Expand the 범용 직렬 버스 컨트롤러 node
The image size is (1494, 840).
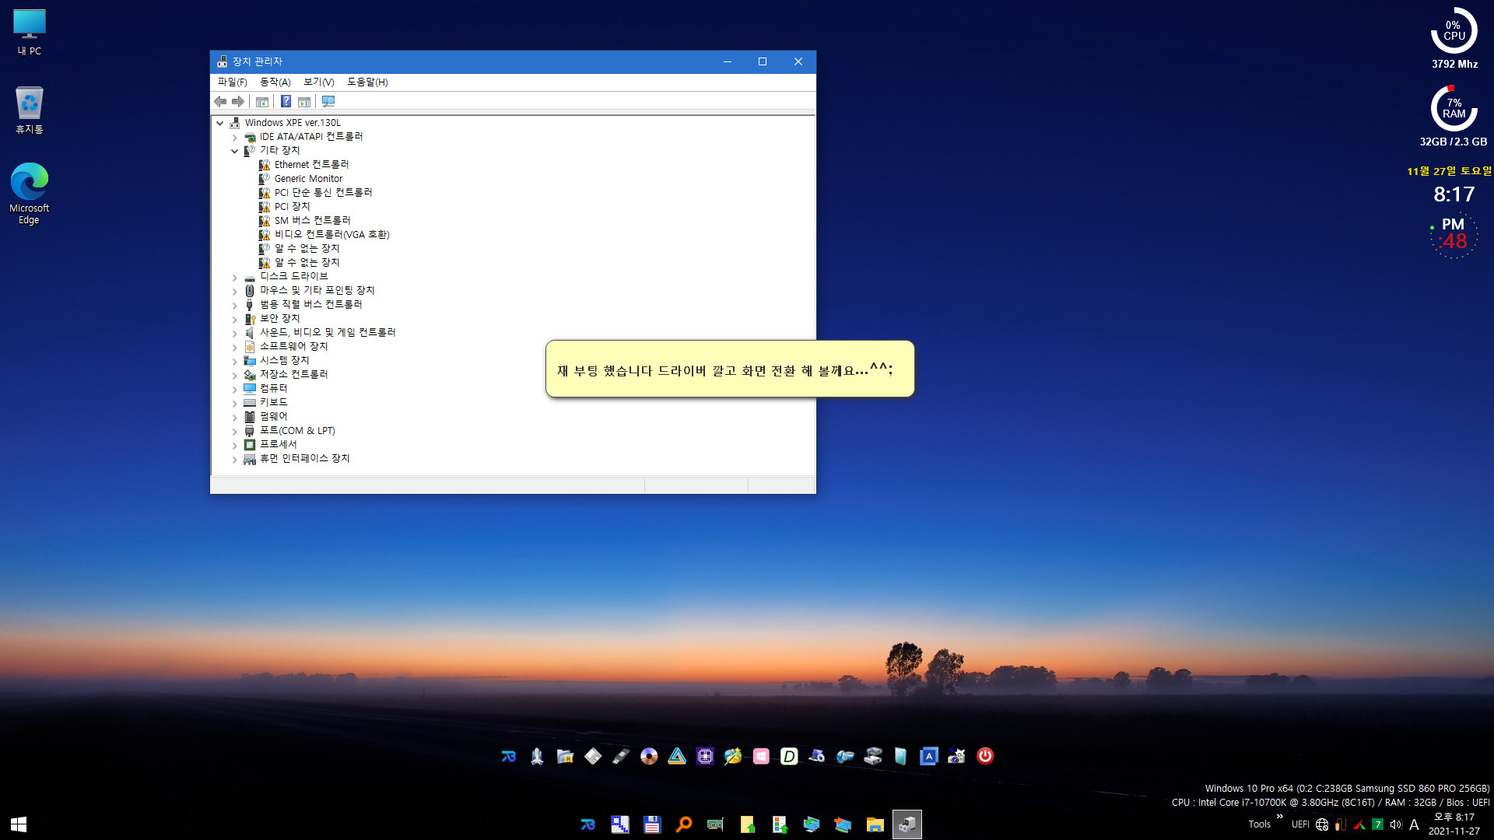(x=235, y=305)
